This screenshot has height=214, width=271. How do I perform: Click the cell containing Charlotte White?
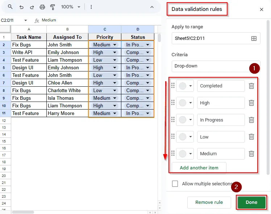coord(67,90)
